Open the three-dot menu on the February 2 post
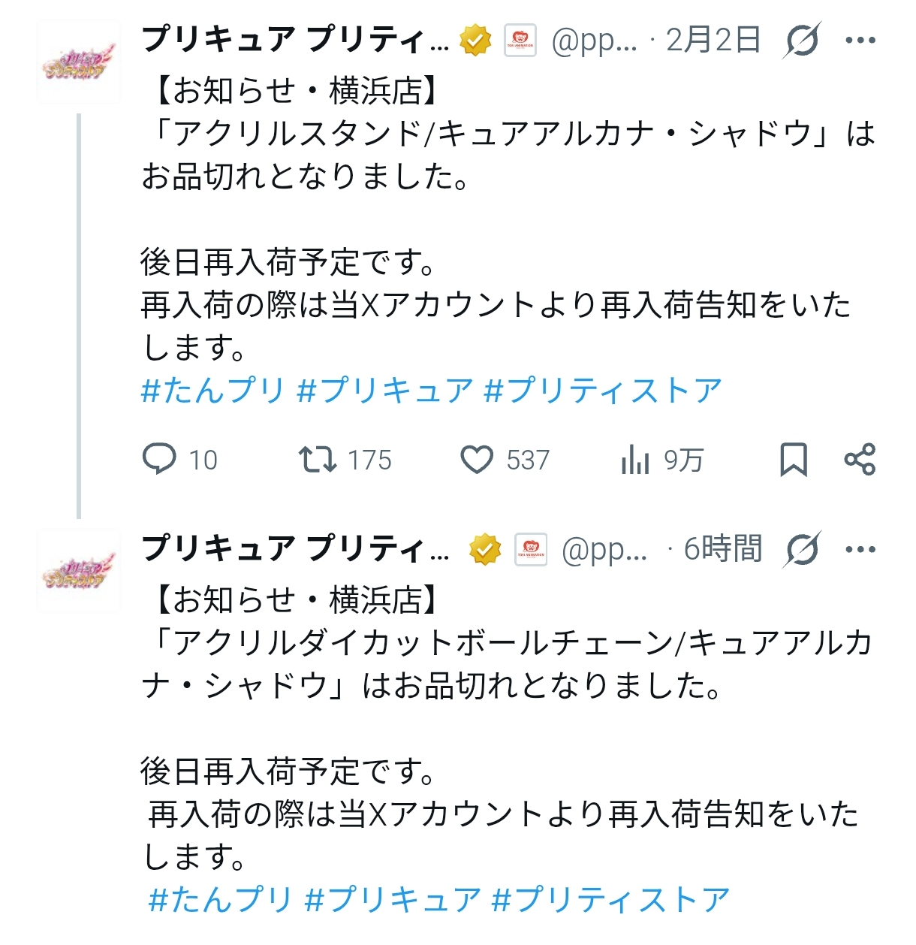Image resolution: width=916 pixels, height=945 pixels. pos(860,40)
